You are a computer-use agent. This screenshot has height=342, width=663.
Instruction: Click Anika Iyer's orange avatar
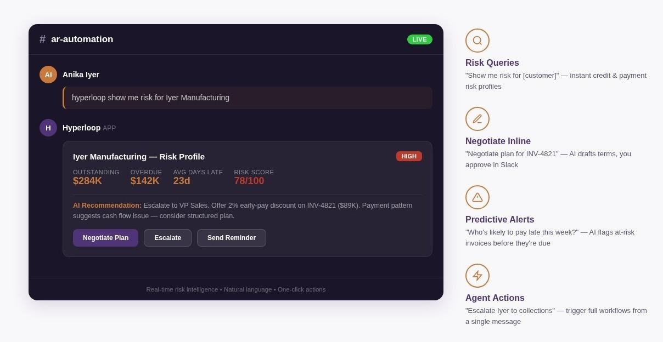(48, 75)
